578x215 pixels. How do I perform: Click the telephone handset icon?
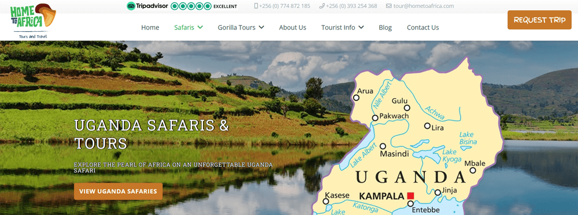[x=322, y=6]
